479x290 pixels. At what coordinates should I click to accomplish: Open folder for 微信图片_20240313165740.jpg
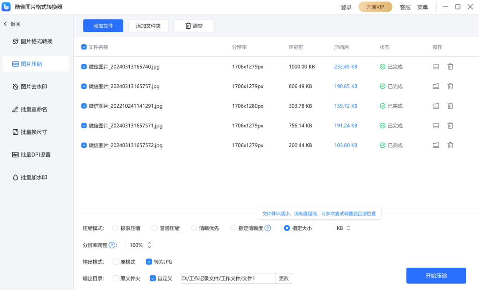436,67
